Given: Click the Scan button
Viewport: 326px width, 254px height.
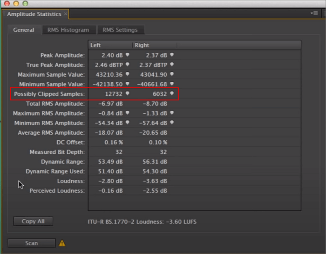Looking at the screenshot, I should 32,243.
